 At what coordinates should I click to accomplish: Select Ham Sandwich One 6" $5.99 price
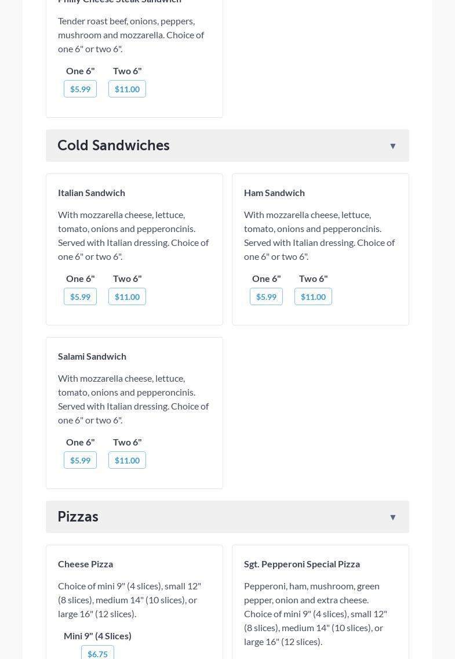[266, 296]
